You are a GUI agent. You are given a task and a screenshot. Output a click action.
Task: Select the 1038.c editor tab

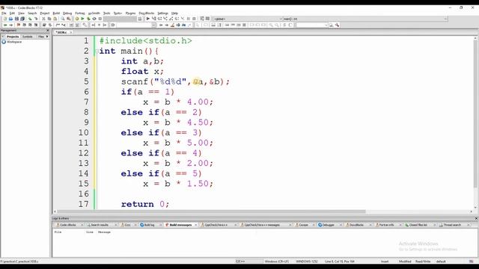61,32
